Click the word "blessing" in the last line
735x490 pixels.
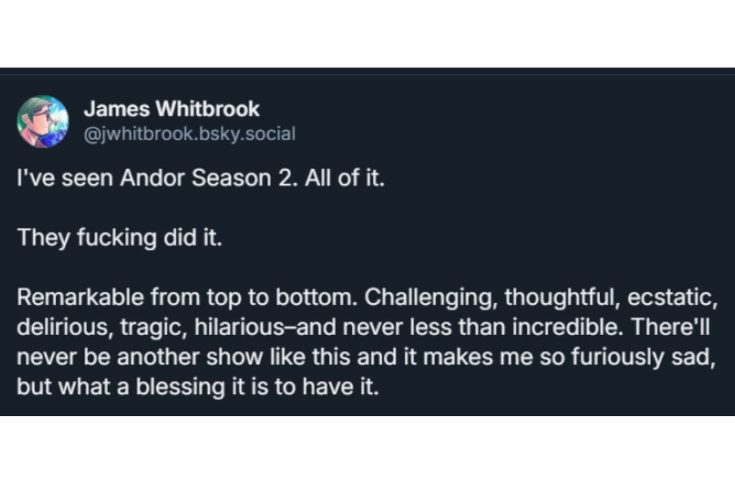180,387
